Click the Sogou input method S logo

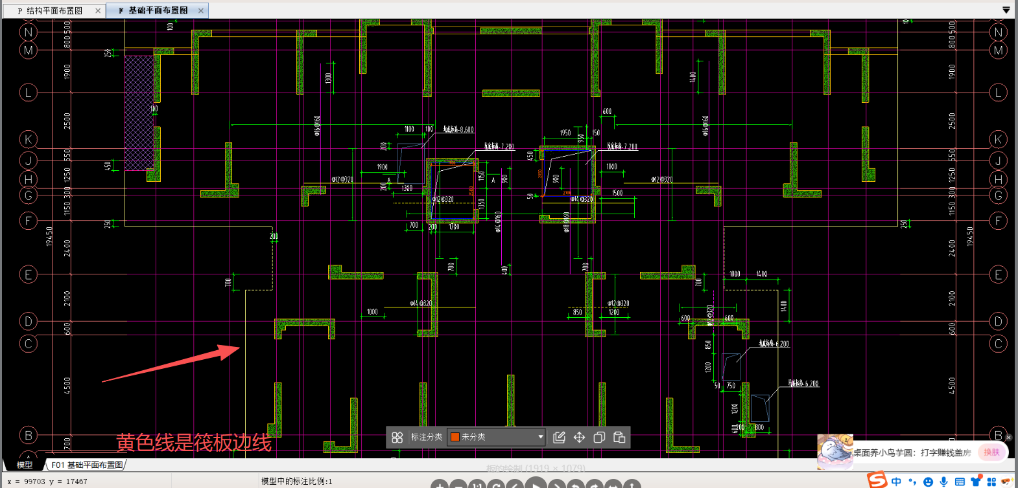[877, 480]
